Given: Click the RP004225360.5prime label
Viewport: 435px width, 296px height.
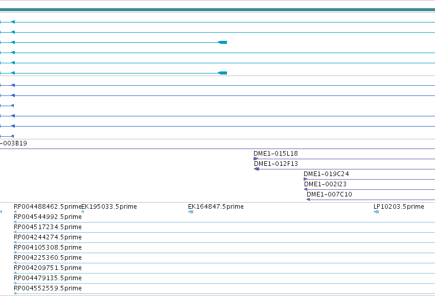Looking at the screenshot, I should coord(48,258).
